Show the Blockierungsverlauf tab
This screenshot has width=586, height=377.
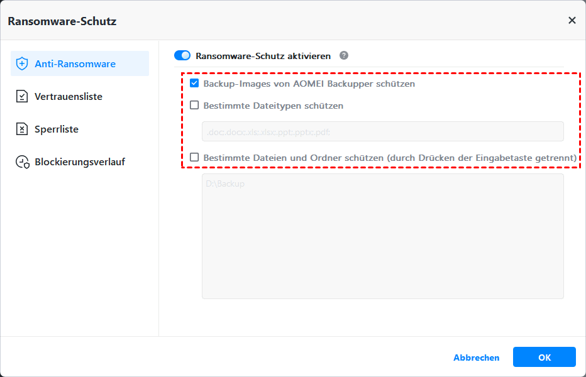click(80, 161)
